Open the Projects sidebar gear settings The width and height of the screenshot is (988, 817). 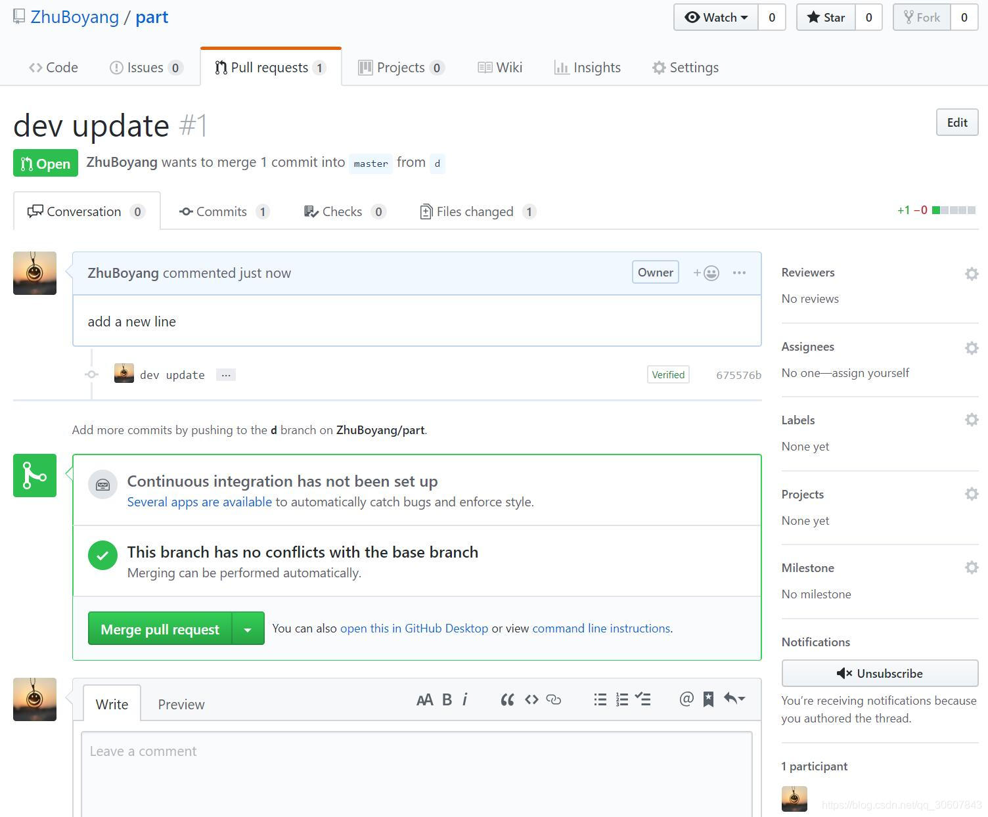click(972, 494)
